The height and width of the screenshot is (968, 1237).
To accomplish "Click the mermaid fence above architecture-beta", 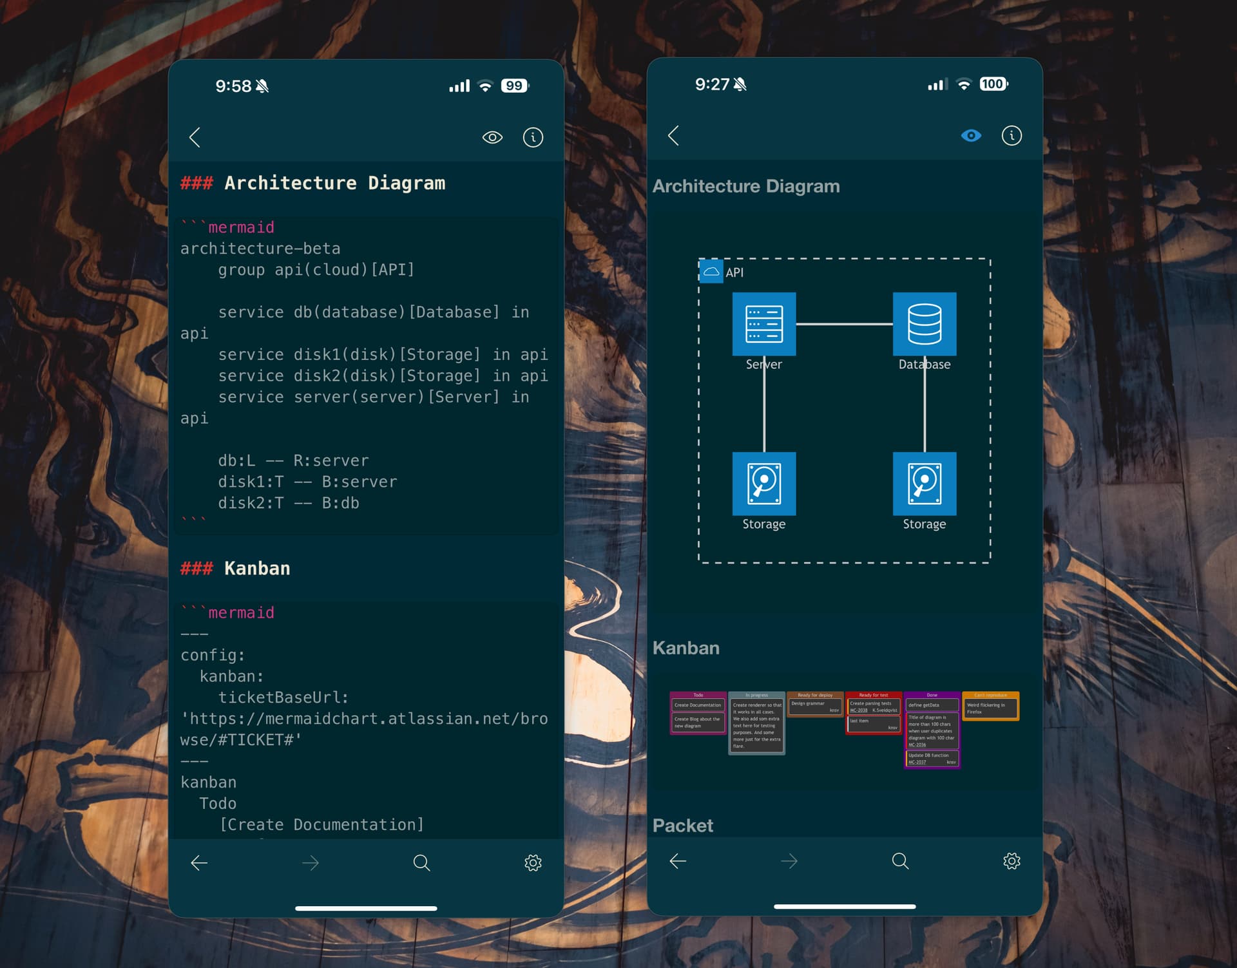I will point(227,227).
